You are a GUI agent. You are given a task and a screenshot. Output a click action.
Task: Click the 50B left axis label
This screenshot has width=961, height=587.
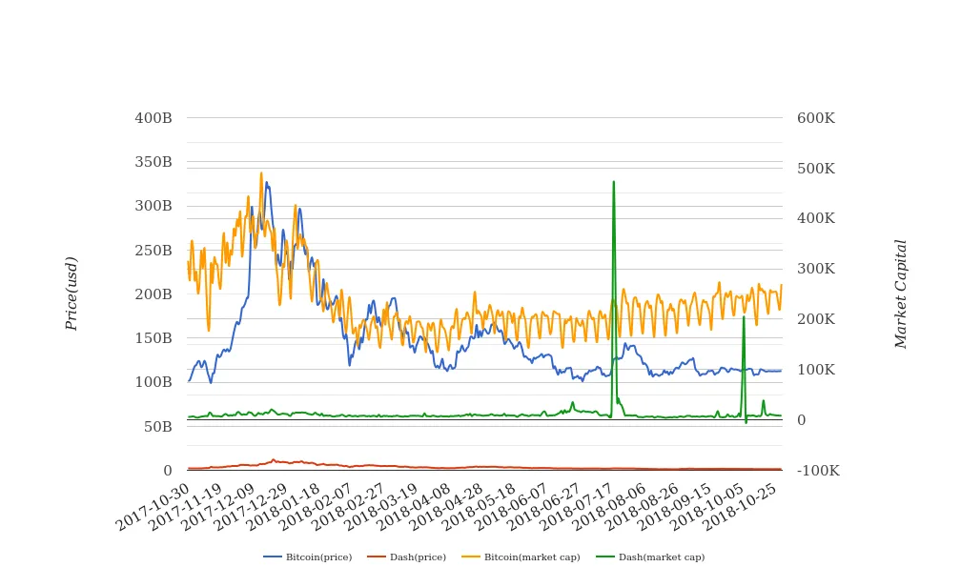[x=158, y=427]
